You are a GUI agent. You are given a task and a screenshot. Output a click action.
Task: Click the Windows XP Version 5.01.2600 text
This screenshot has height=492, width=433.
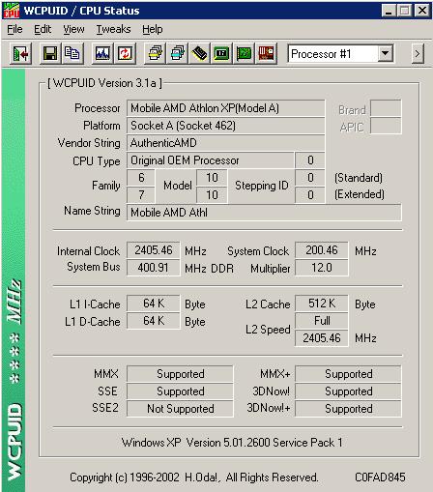pos(232,443)
